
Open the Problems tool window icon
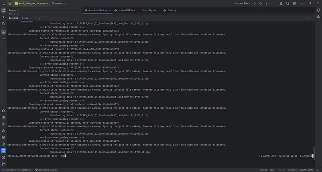[x=3, y=158]
